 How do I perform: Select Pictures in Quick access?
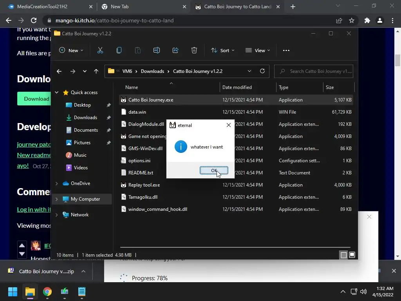point(82,143)
